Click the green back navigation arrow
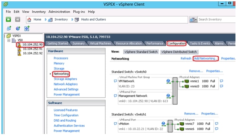The image size is (236, 138). click(x=8, y=19)
